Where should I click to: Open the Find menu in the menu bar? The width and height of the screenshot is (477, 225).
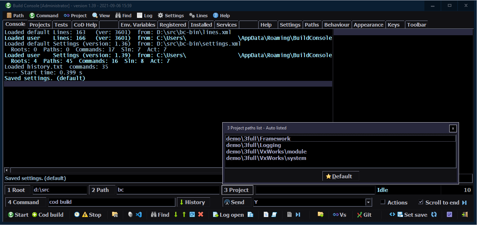point(124,15)
